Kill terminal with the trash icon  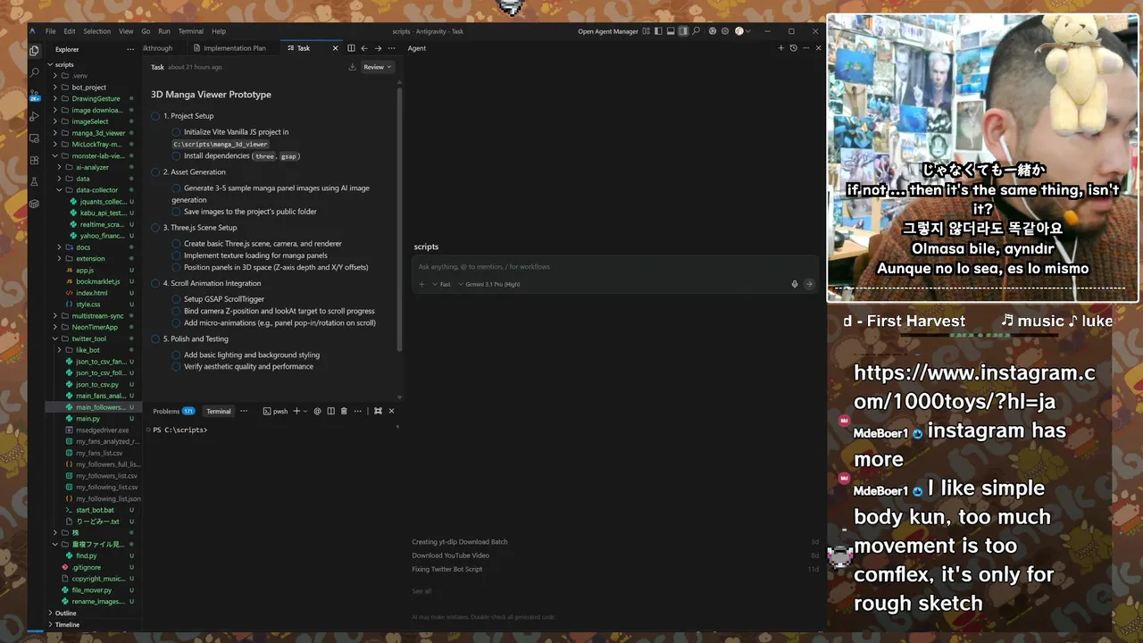click(x=344, y=411)
